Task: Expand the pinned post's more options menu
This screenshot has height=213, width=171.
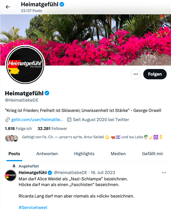Action: coord(164,173)
